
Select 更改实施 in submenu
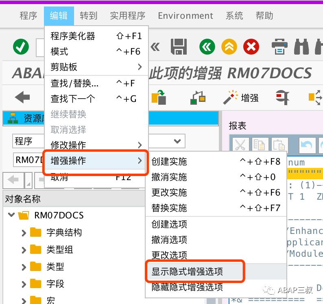[x=216, y=193]
